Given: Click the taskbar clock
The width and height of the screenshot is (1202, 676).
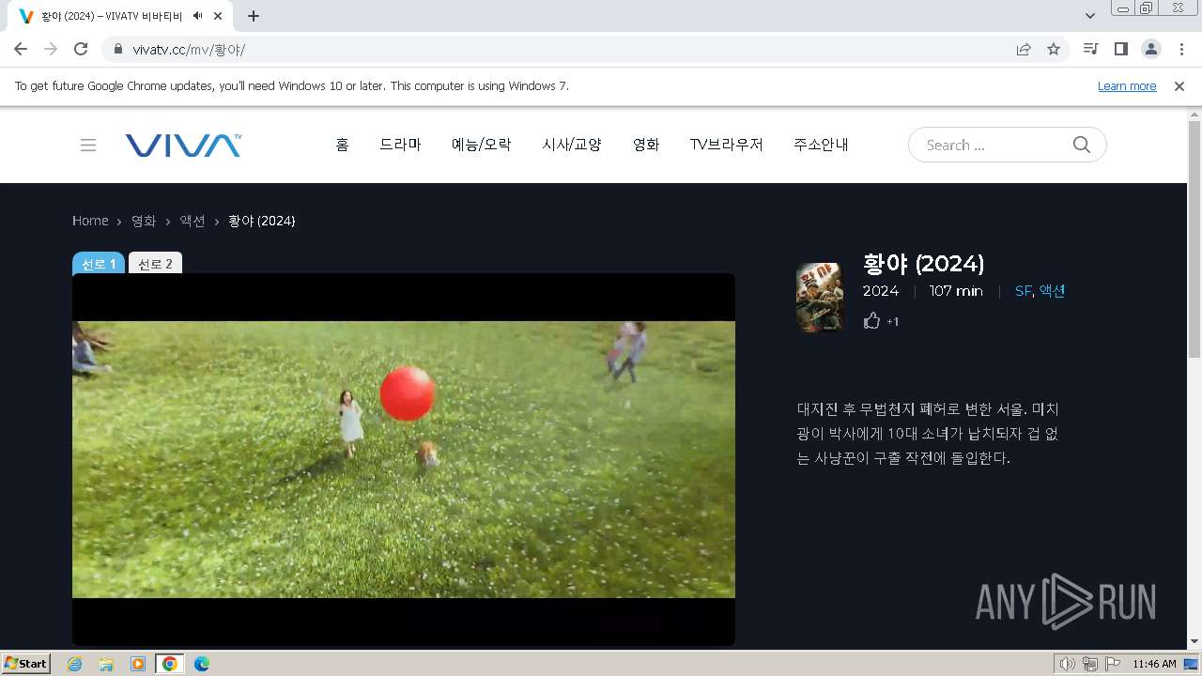Looking at the screenshot, I should (x=1154, y=664).
